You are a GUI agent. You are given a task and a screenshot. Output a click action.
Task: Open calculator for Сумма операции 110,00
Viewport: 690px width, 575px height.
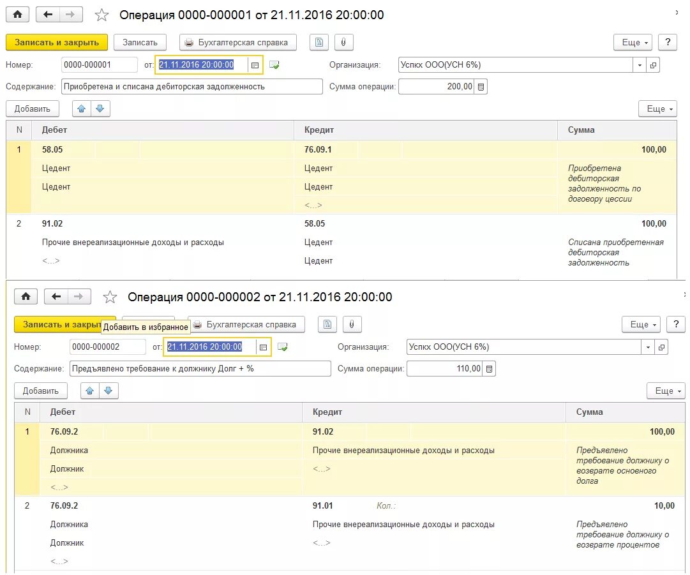(x=490, y=369)
